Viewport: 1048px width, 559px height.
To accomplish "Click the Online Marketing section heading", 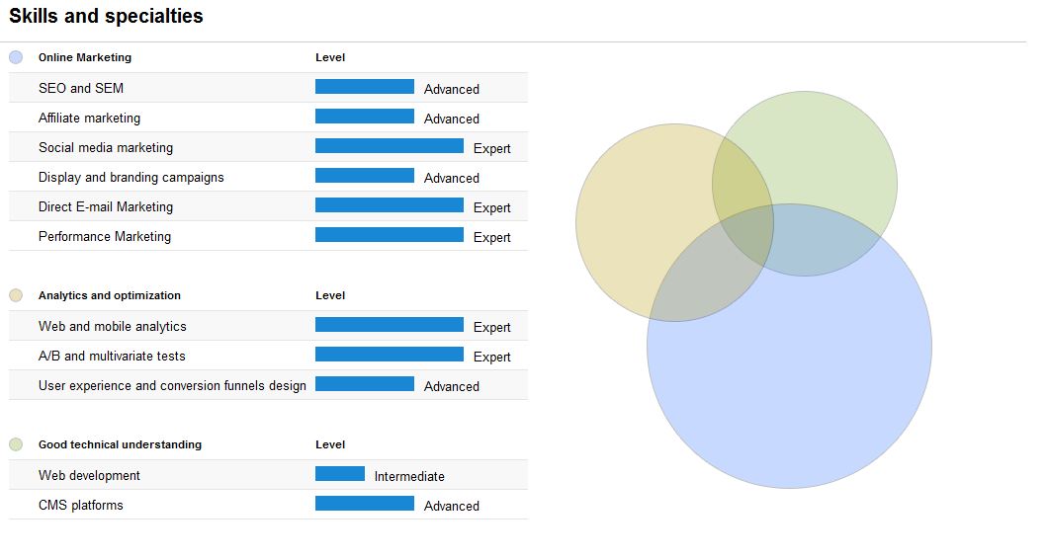I will (85, 57).
